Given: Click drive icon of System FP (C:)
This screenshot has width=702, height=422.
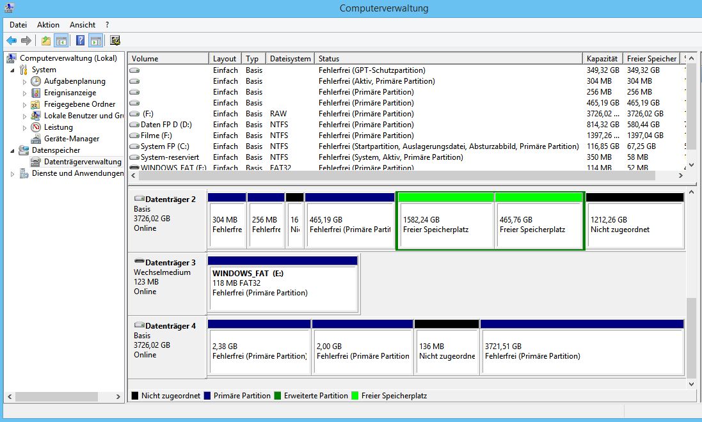Looking at the screenshot, I should [x=134, y=146].
